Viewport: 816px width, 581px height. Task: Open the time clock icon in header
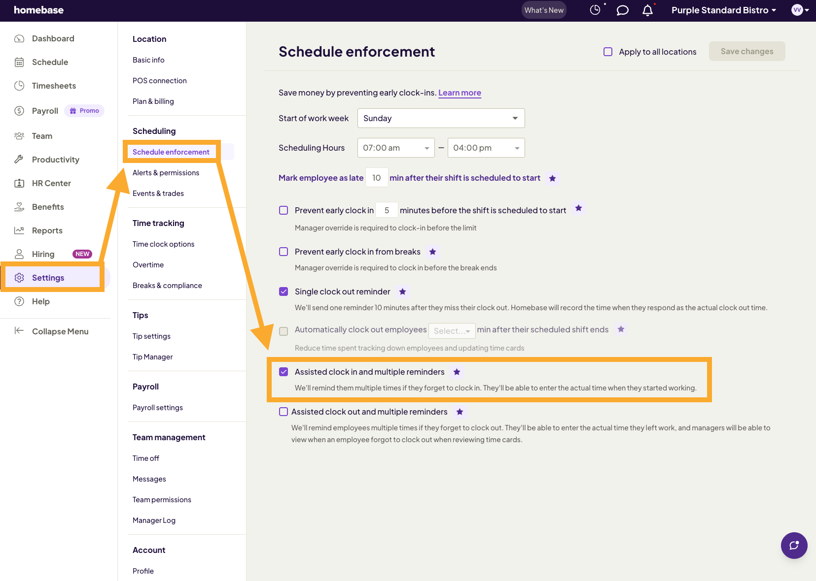595,10
